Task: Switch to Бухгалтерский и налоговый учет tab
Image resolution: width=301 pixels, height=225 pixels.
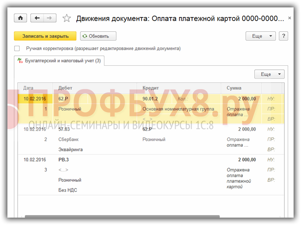Action: coord(60,61)
